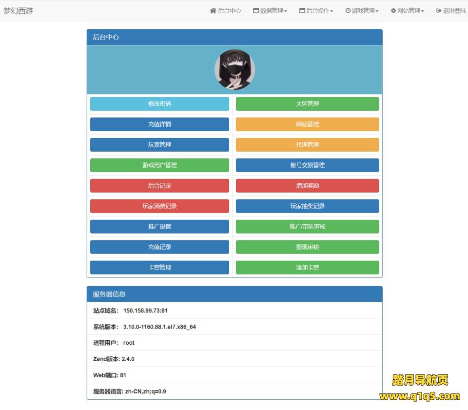Click the home icon beside 后台中心
The width and height of the screenshot is (468, 410).
click(x=213, y=10)
